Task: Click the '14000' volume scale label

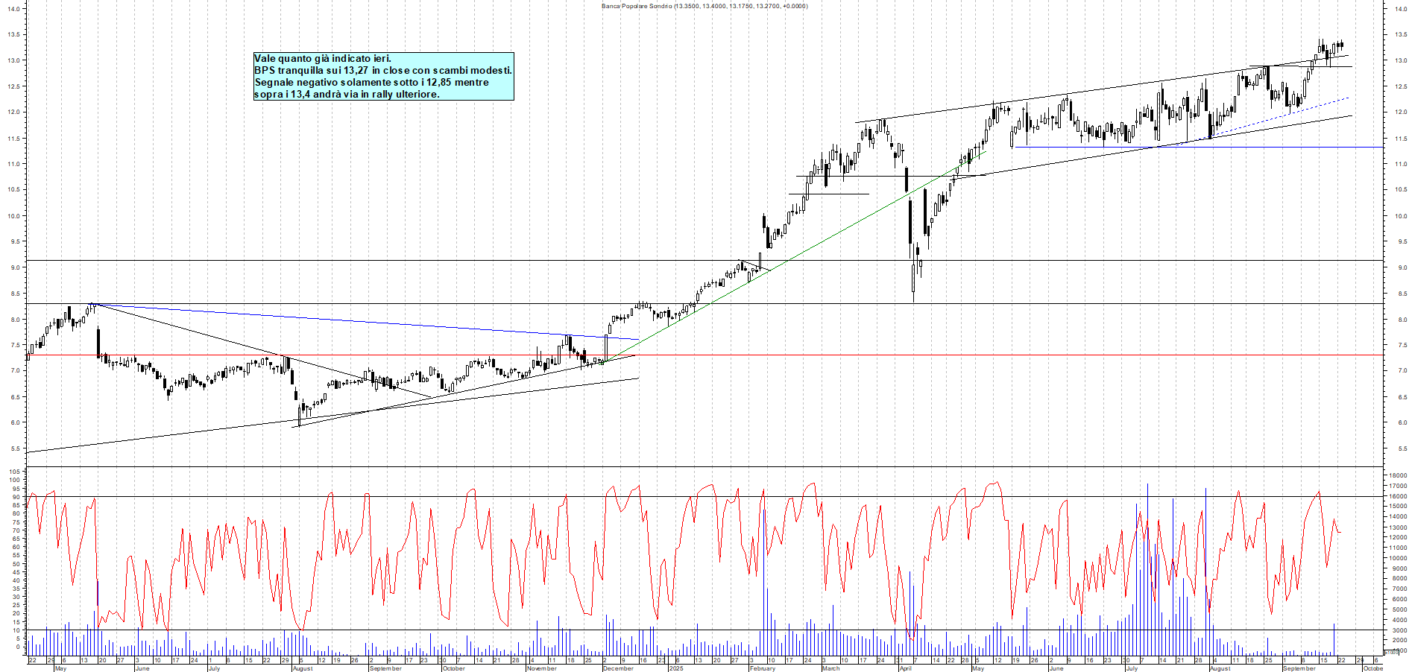Action: 1398,516
